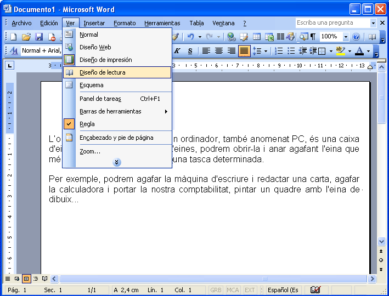The height and width of the screenshot is (296, 389).
Task: Center align text icon
Action: click(x=219, y=51)
